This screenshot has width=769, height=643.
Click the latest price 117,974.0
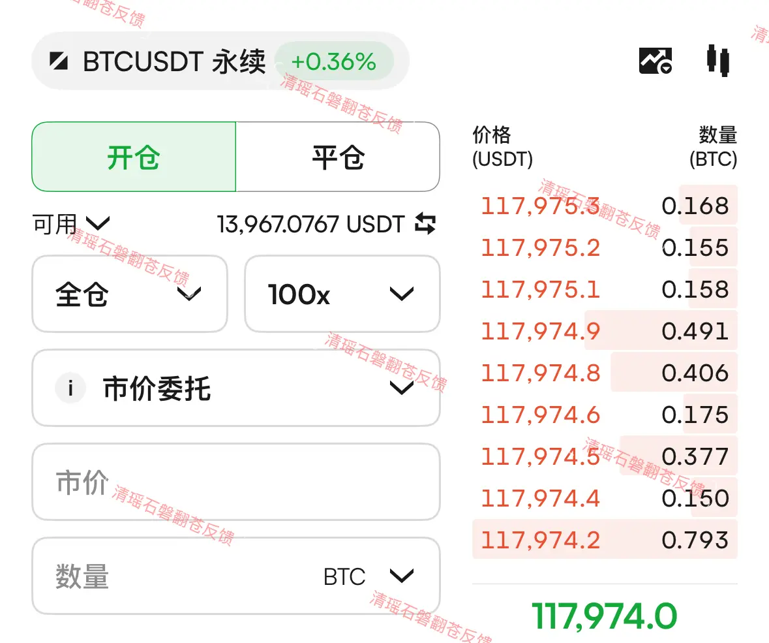coord(605,616)
